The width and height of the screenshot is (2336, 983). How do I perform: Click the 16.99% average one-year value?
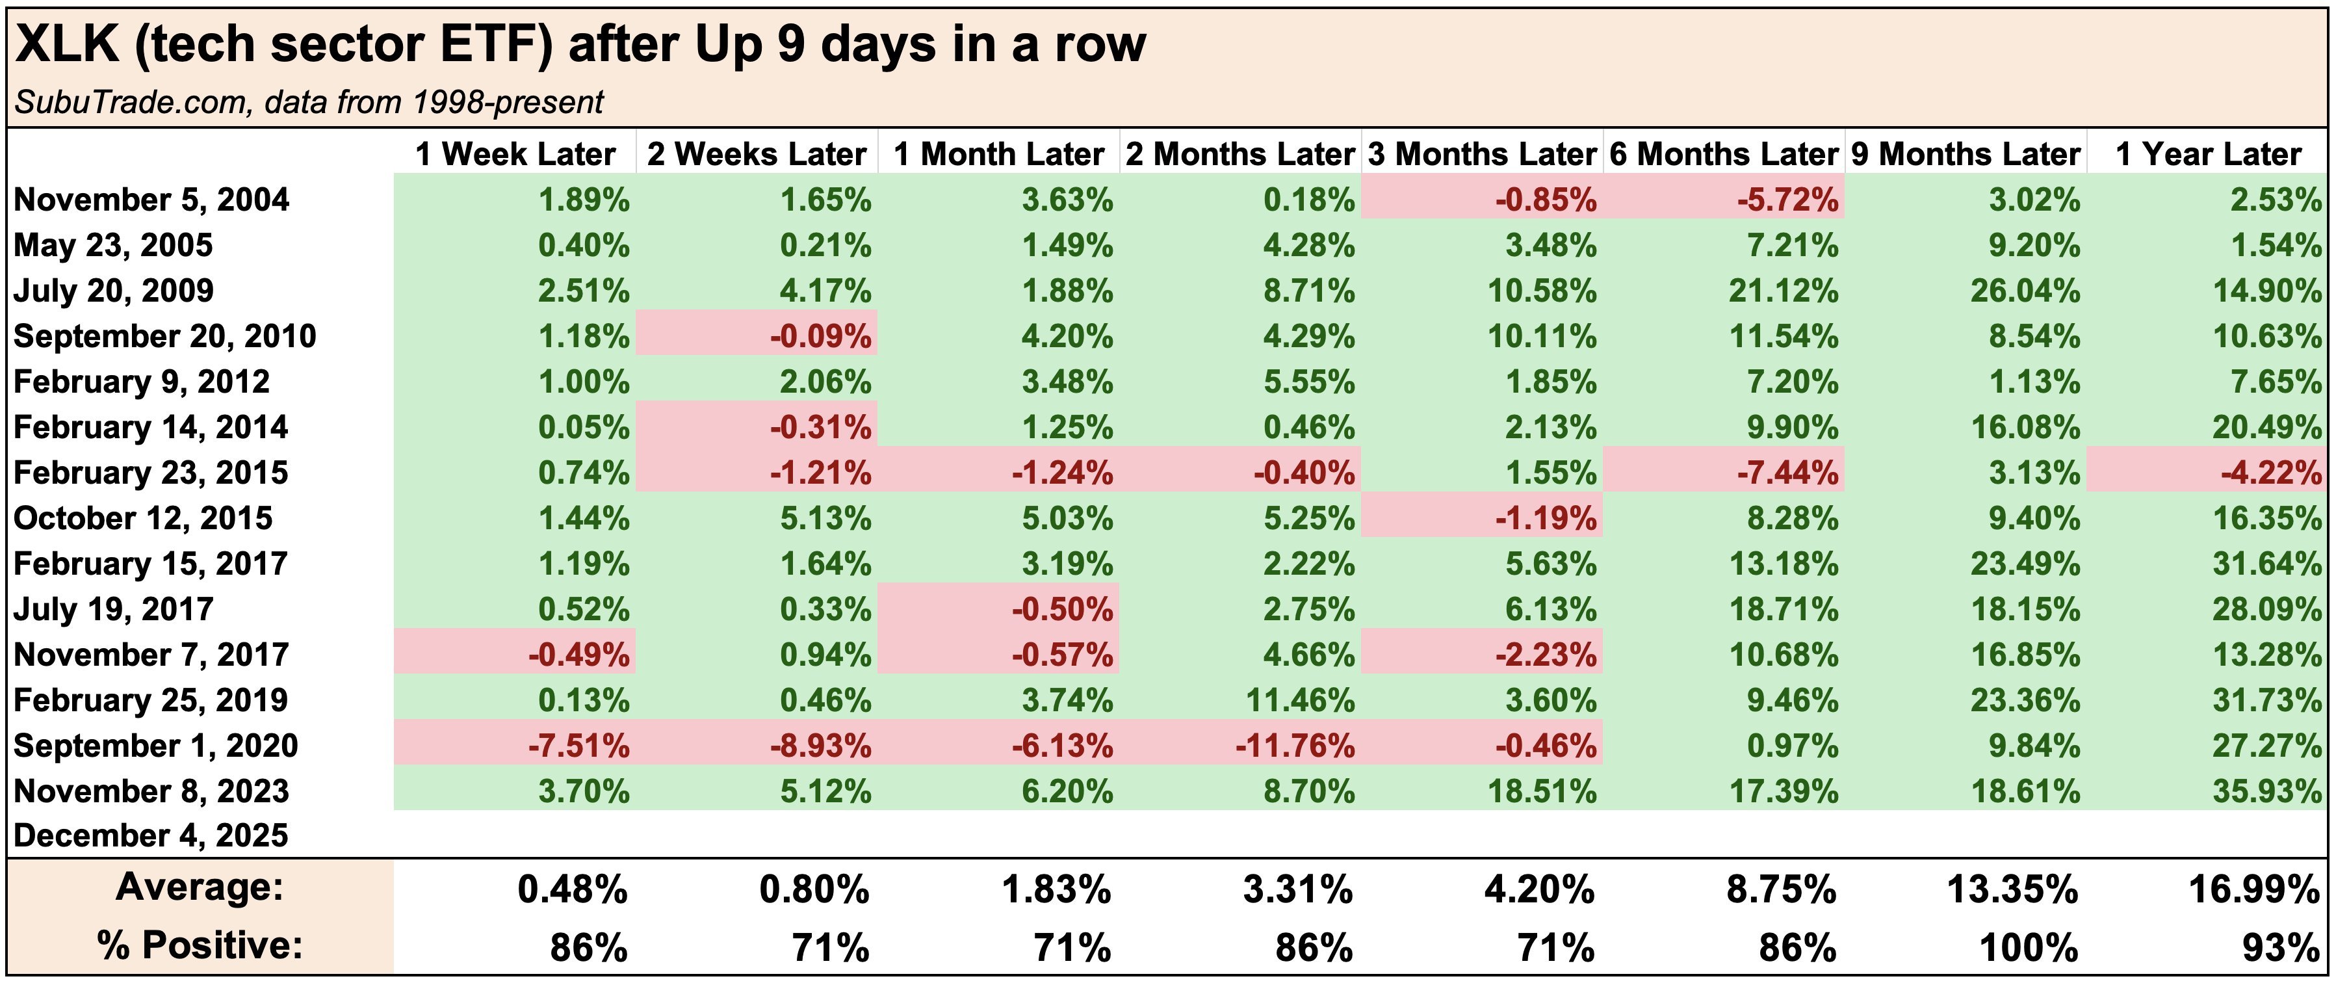2253,889
